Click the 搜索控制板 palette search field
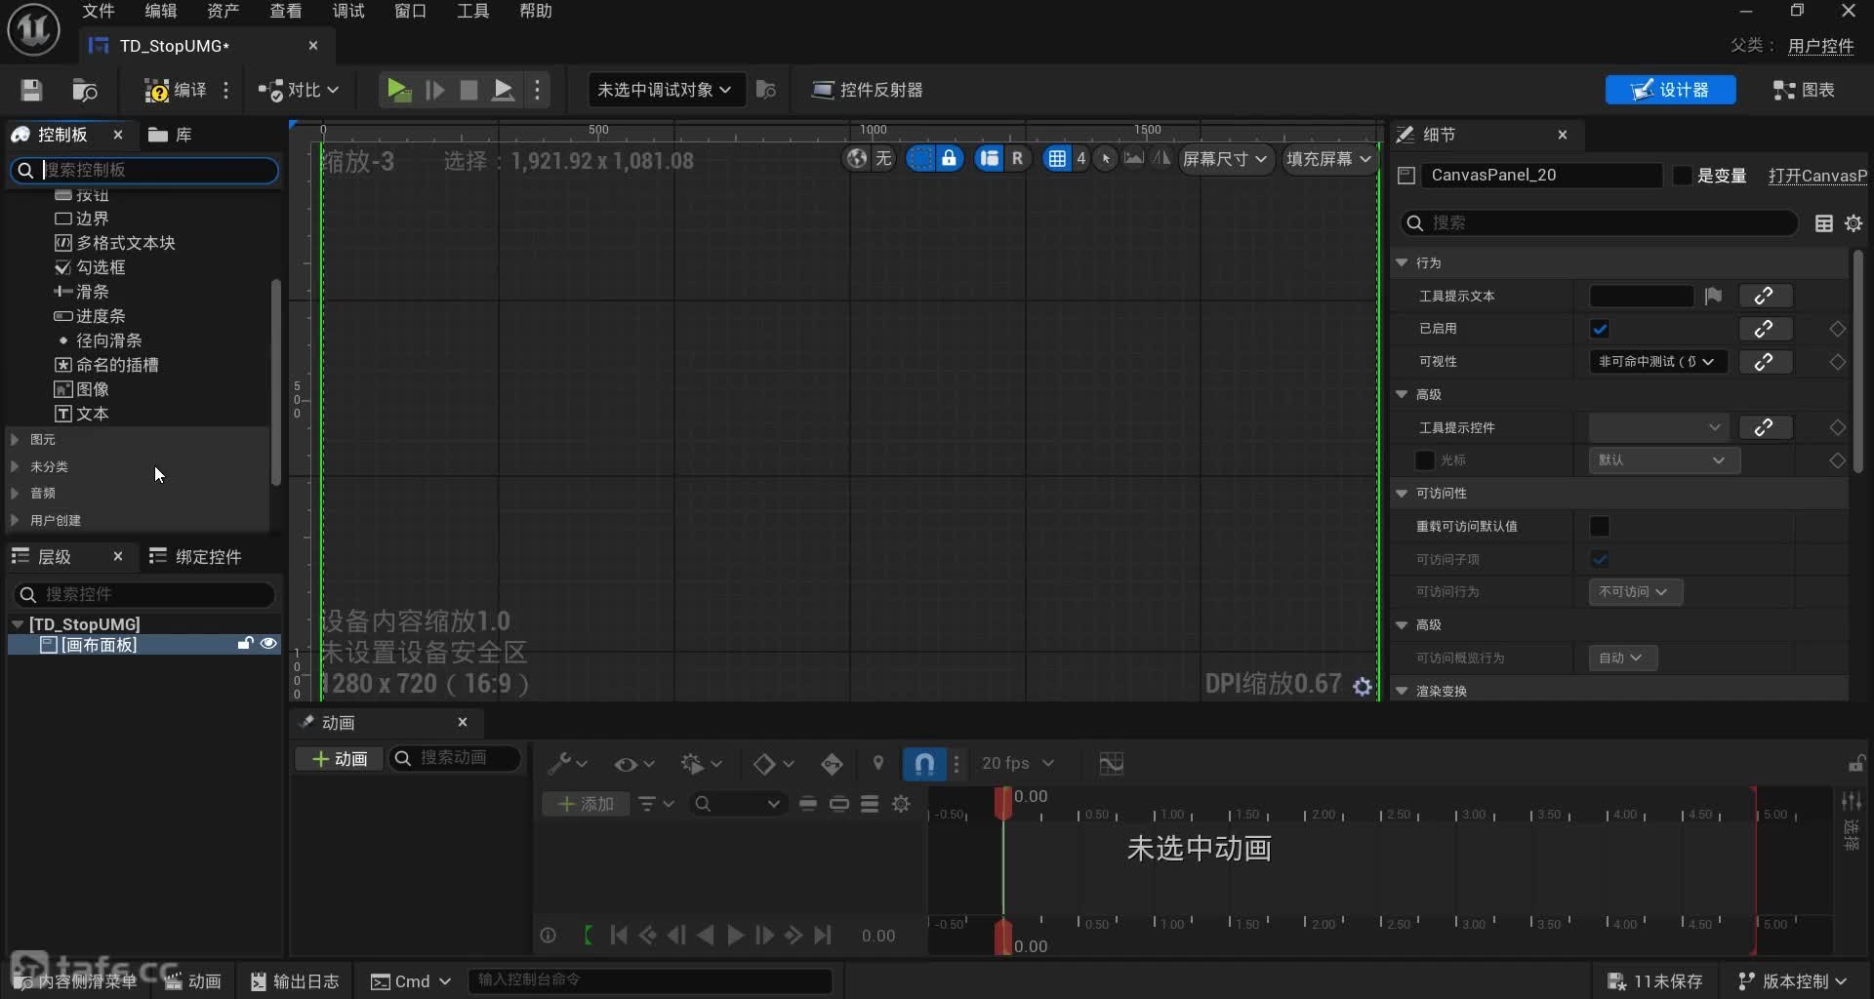Image resolution: width=1874 pixels, height=999 pixels. click(156, 170)
